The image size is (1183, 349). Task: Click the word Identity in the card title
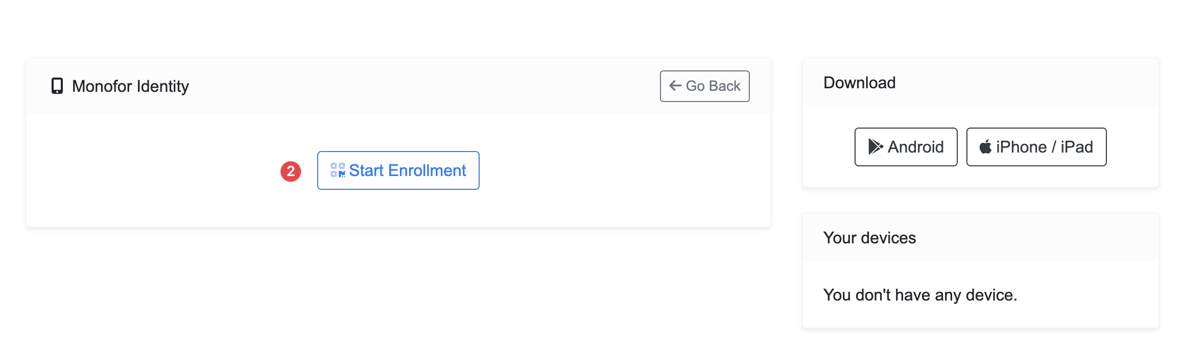point(162,86)
